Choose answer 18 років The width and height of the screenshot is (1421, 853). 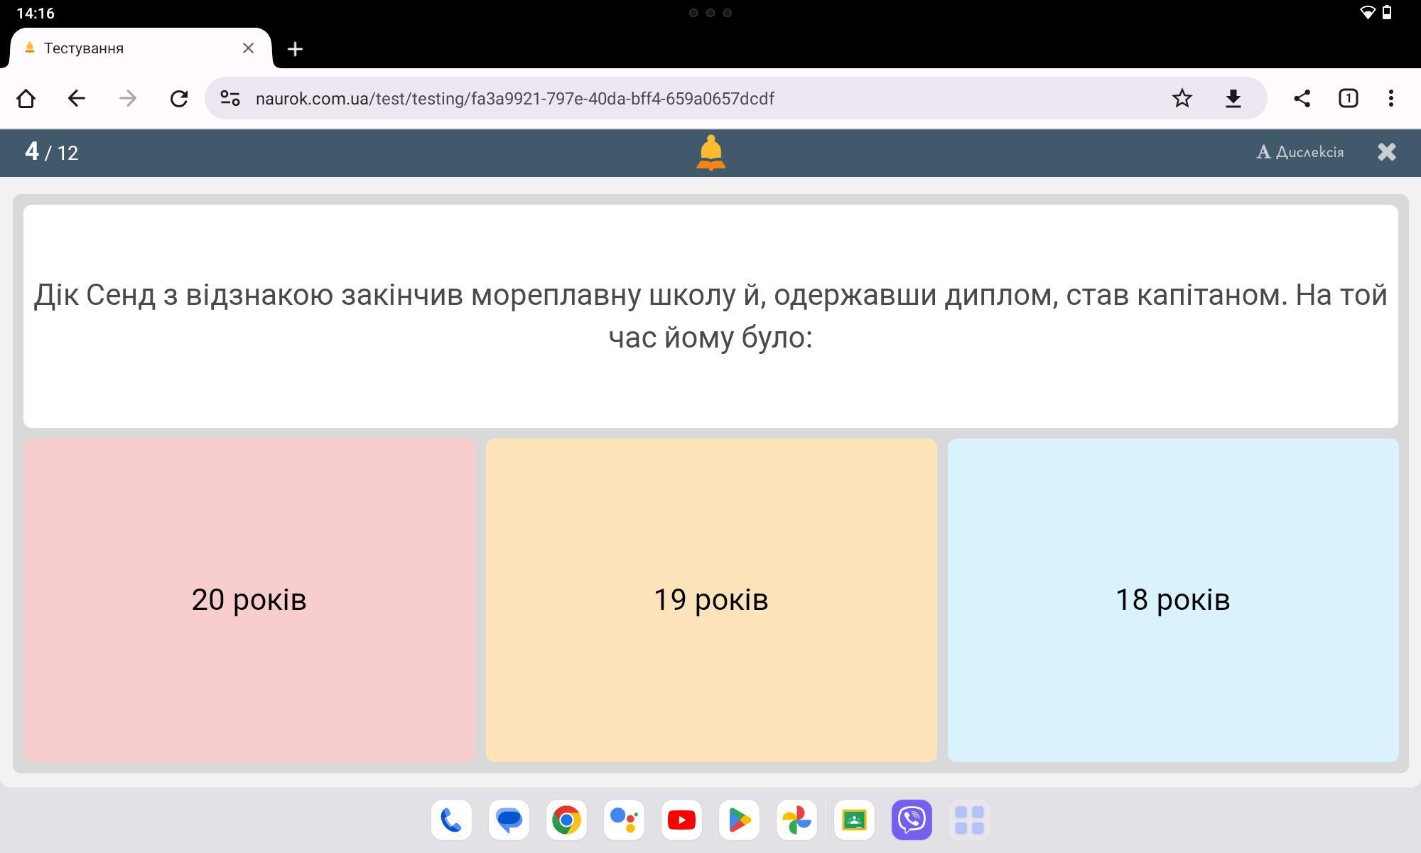[x=1172, y=600]
